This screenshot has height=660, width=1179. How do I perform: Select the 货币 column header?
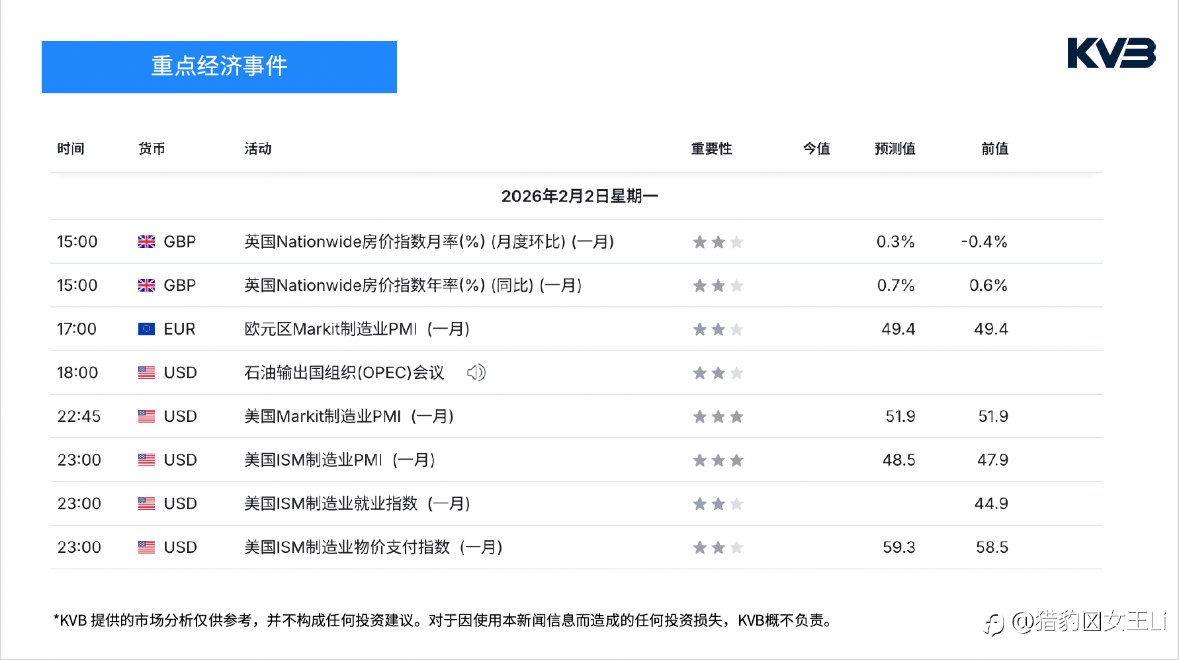(x=152, y=149)
